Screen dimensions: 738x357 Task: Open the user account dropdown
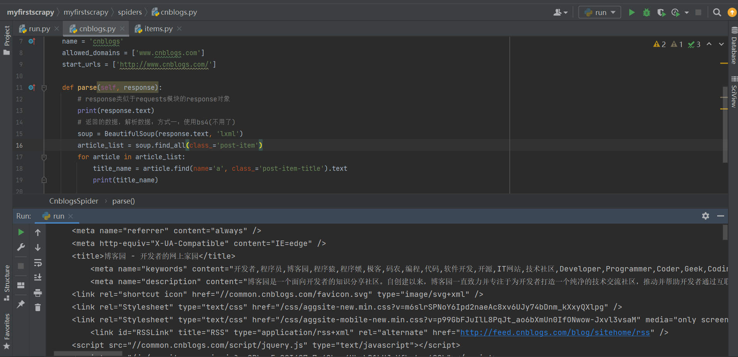(x=560, y=12)
